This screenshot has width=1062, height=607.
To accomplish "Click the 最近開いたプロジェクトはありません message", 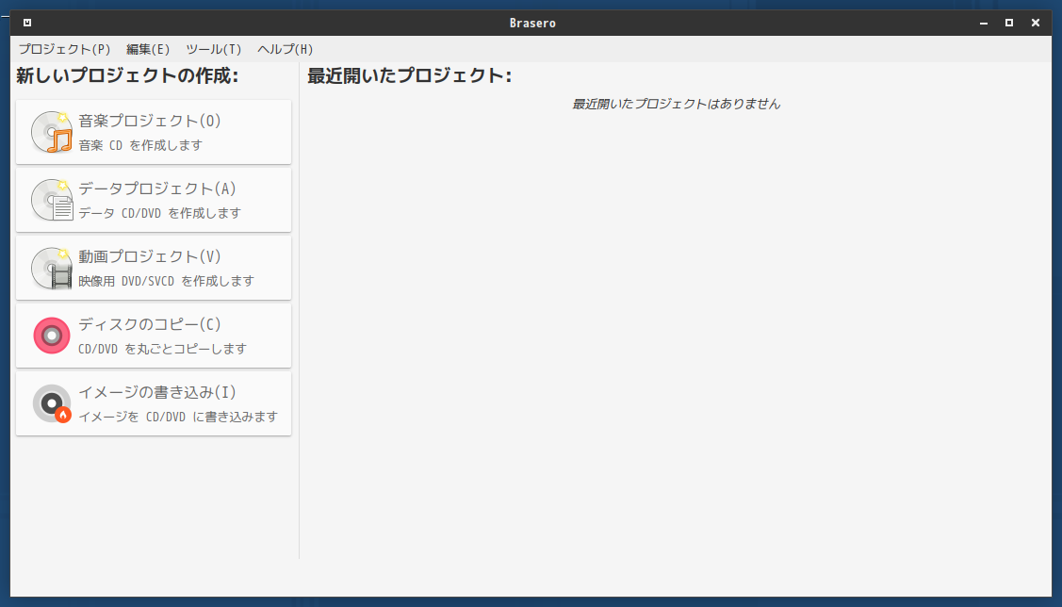I will click(x=676, y=104).
